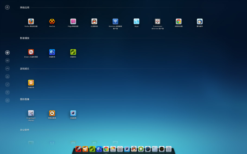Open the Pidgin messenger icon
Image resolution: width=247 pixels, height=154 pixels.
[73, 21]
